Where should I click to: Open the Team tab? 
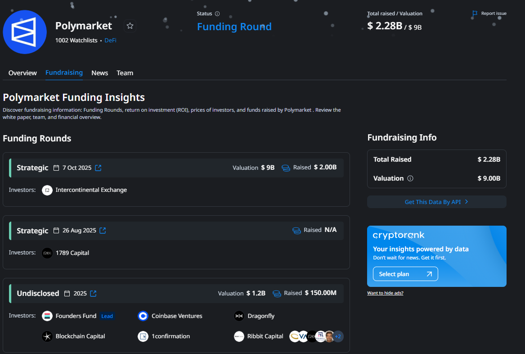coord(125,73)
